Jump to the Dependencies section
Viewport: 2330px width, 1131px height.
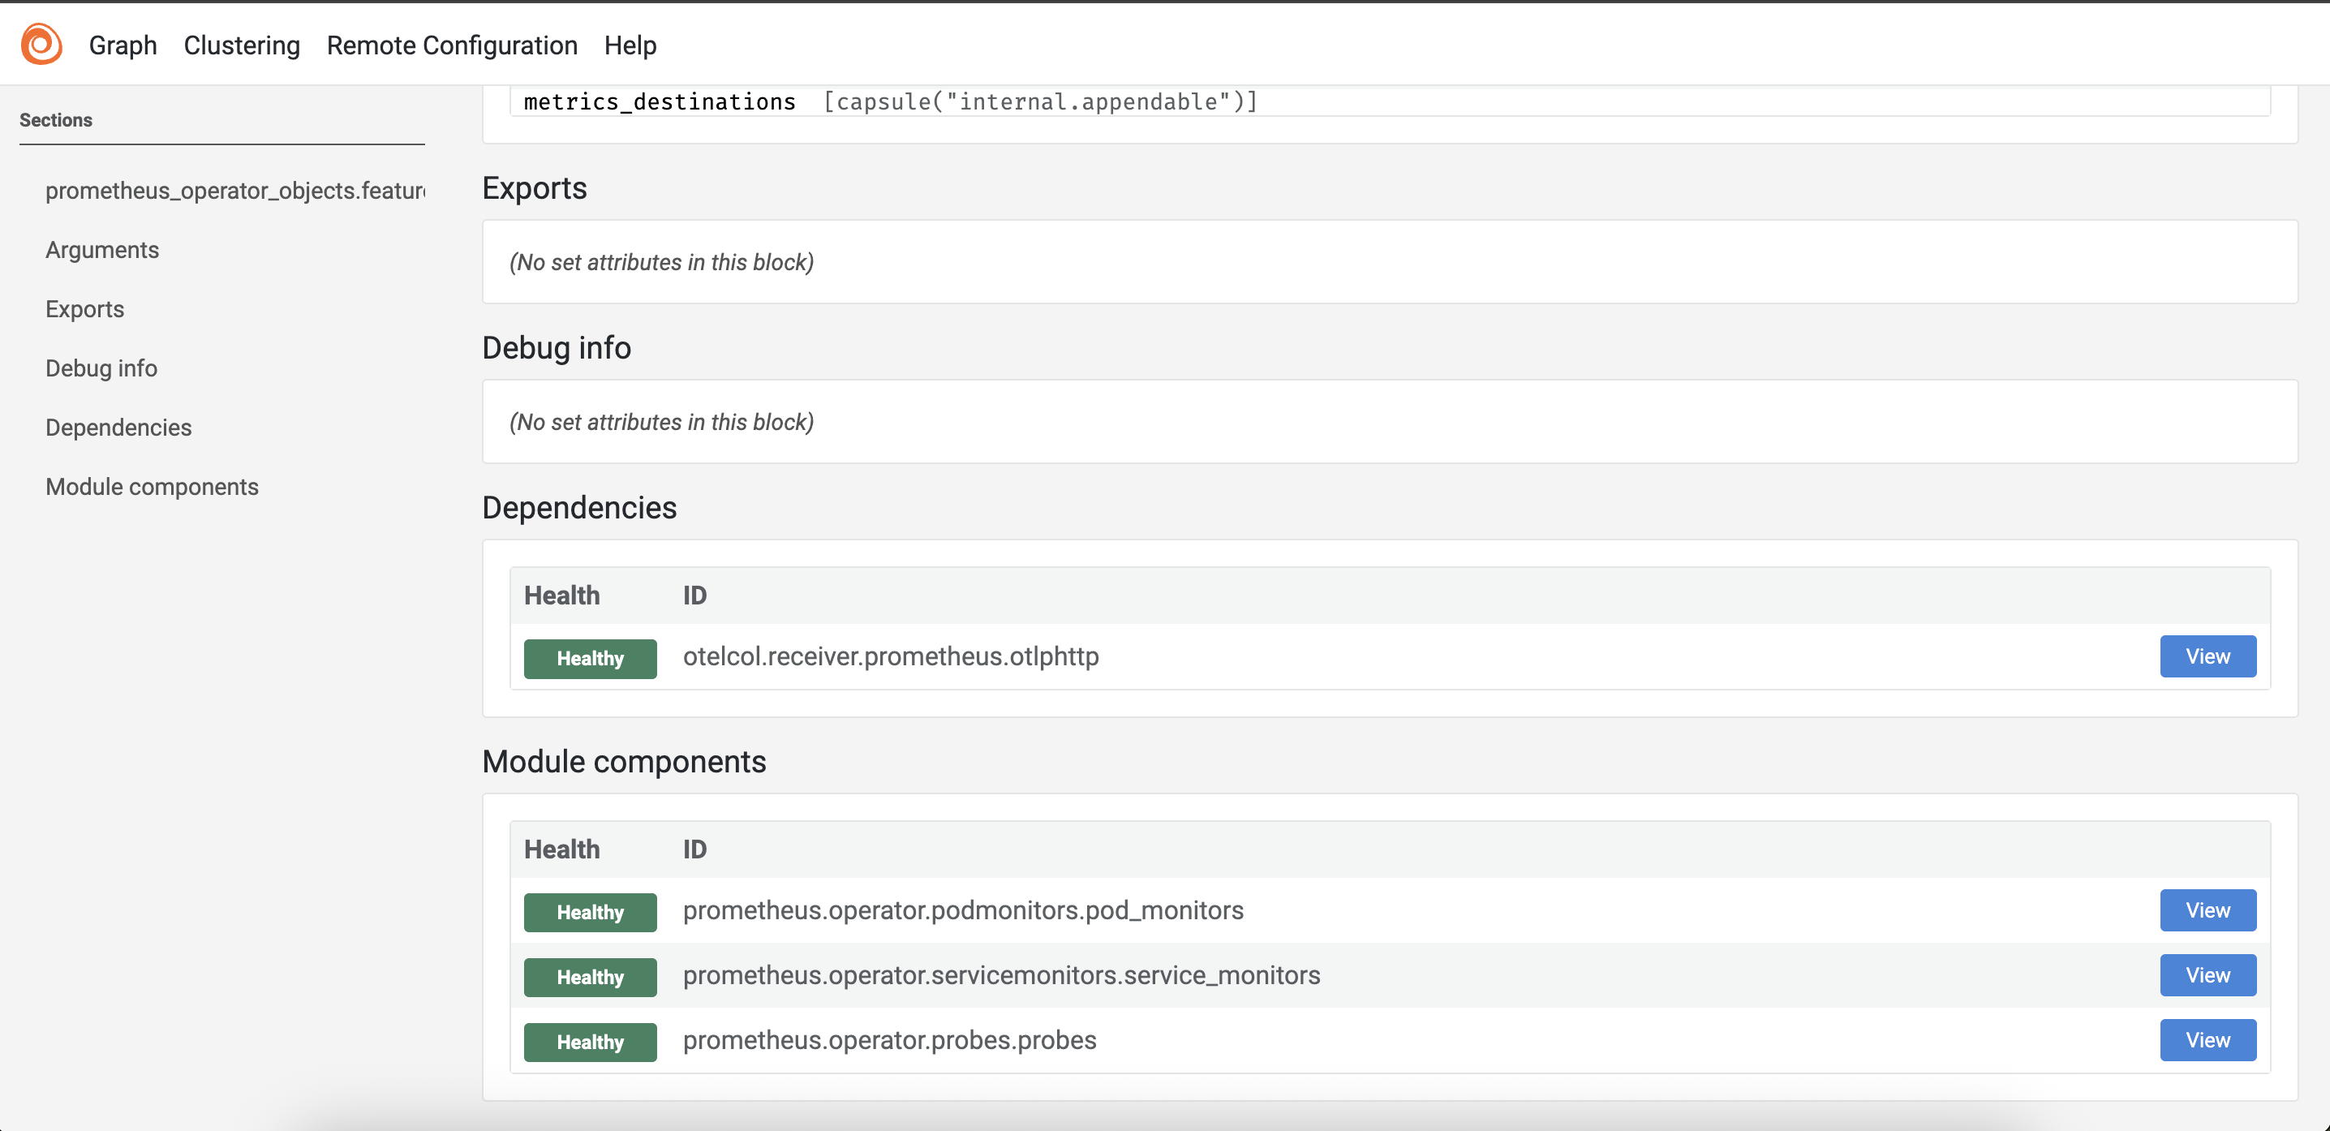pyautogui.click(x=118, y=426)
